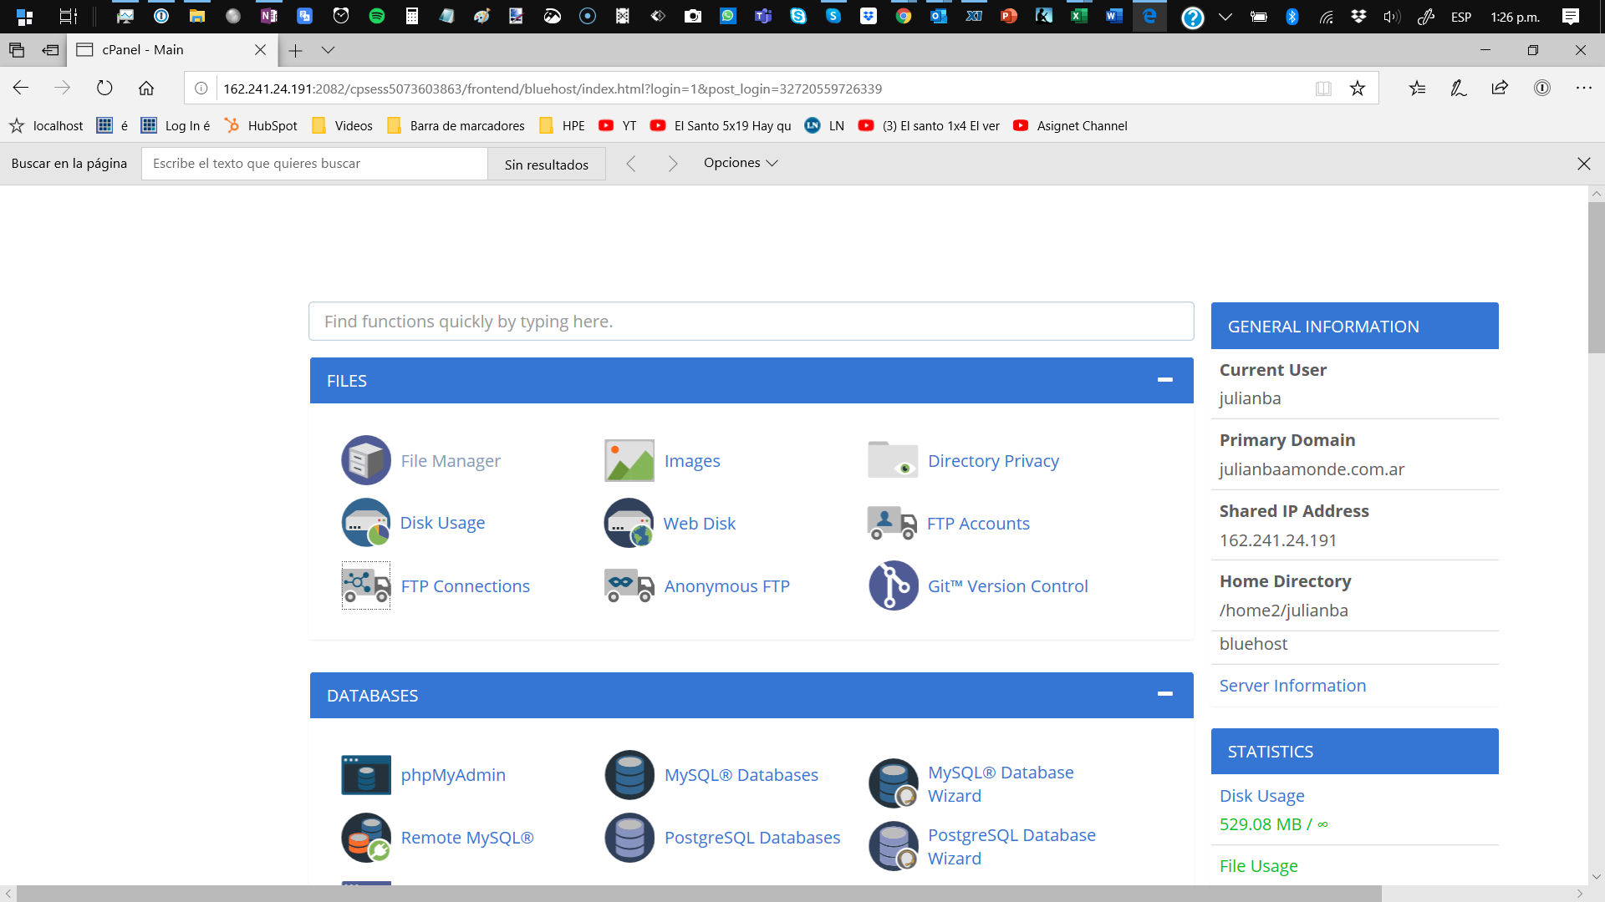This screenshot has width=1605, height=902.
Task: Open the Web Disk icon
Action: [629, 523]
